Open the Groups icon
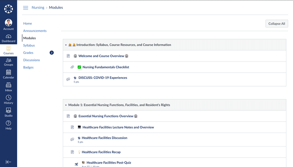Image resolution: width=293 pixels, height=167 pixels. [x=8, y=60]
